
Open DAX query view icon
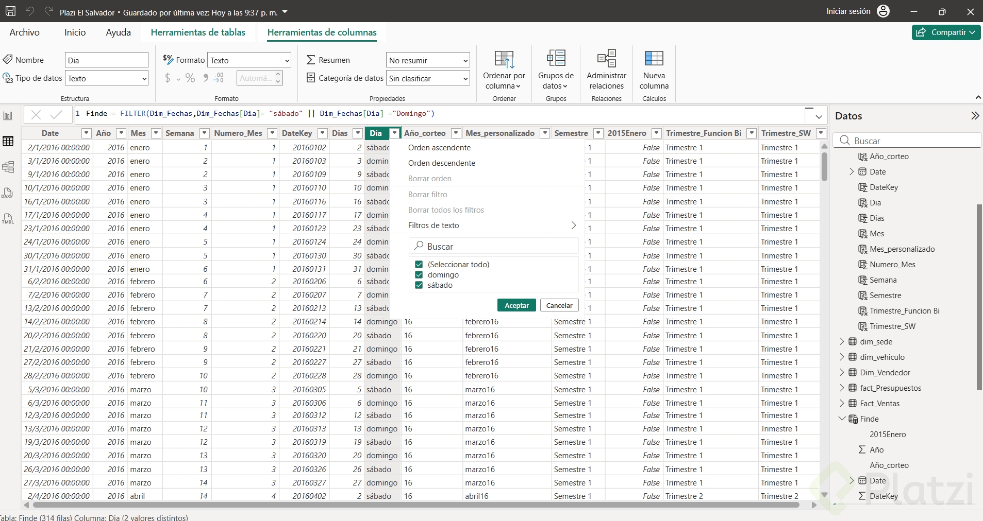click(x=8, y=193)
